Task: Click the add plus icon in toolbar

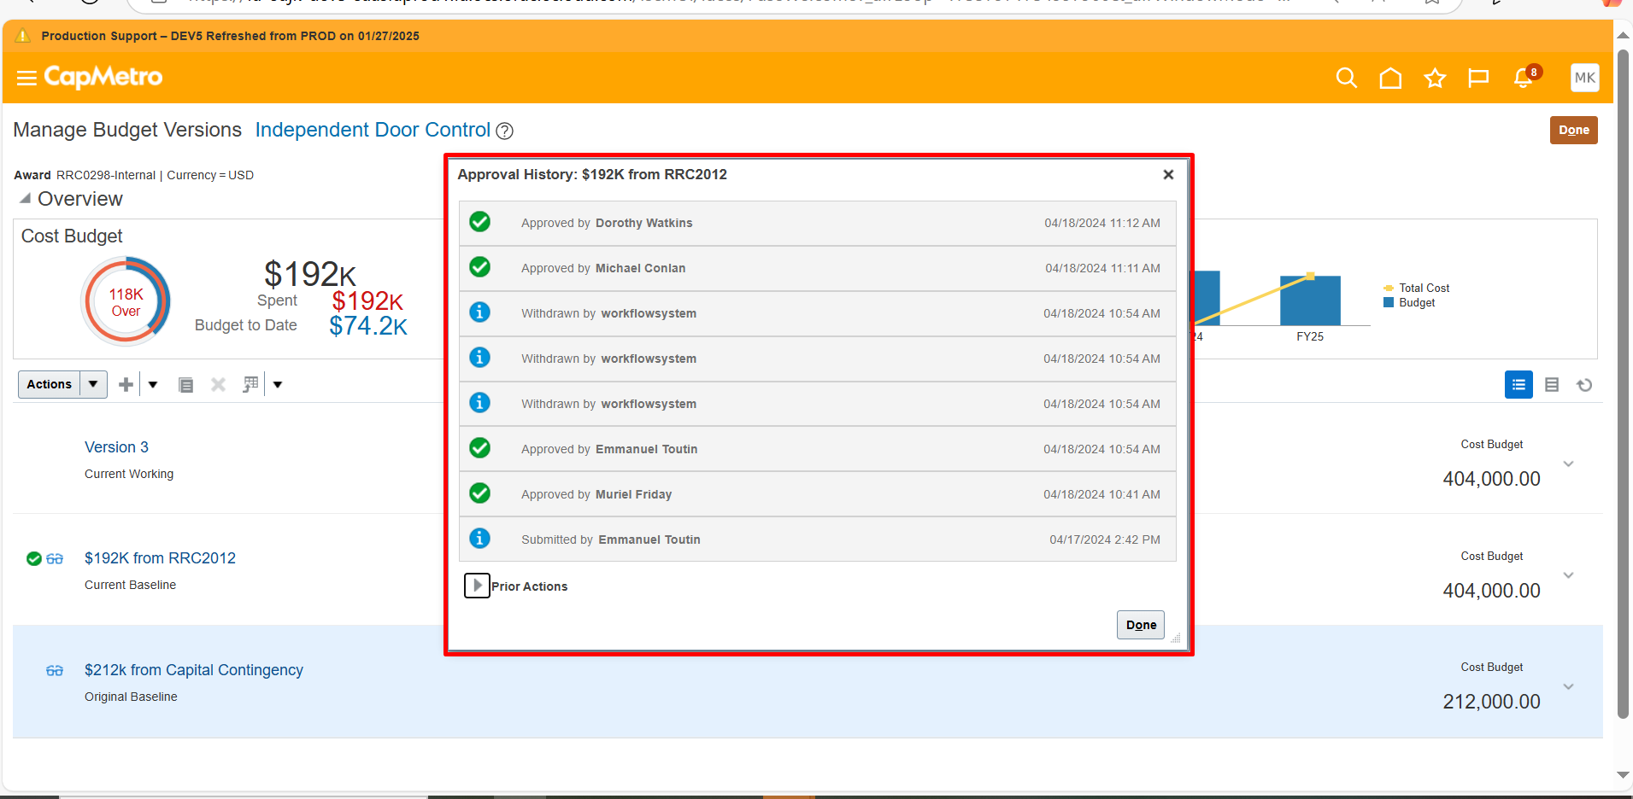Action: [x=126, y=384]
